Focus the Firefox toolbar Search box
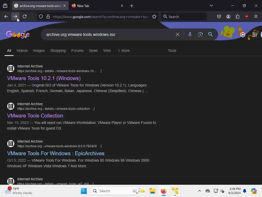Image resolution: width=262 pixels, height=197 pixels. click(184, 17)
